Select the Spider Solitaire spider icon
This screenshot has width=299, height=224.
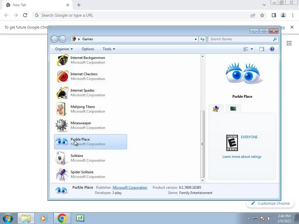click(x=62, y=174)
